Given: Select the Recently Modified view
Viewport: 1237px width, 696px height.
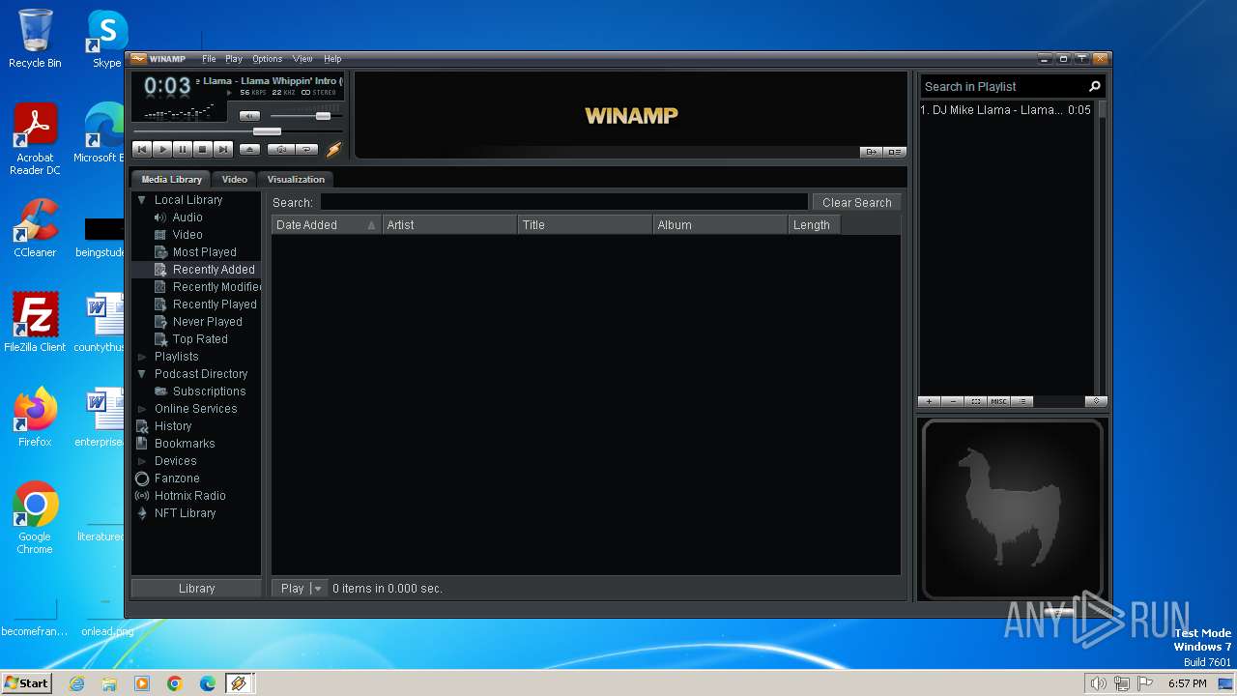Looking at the screenshot, I should pos(216,287).
